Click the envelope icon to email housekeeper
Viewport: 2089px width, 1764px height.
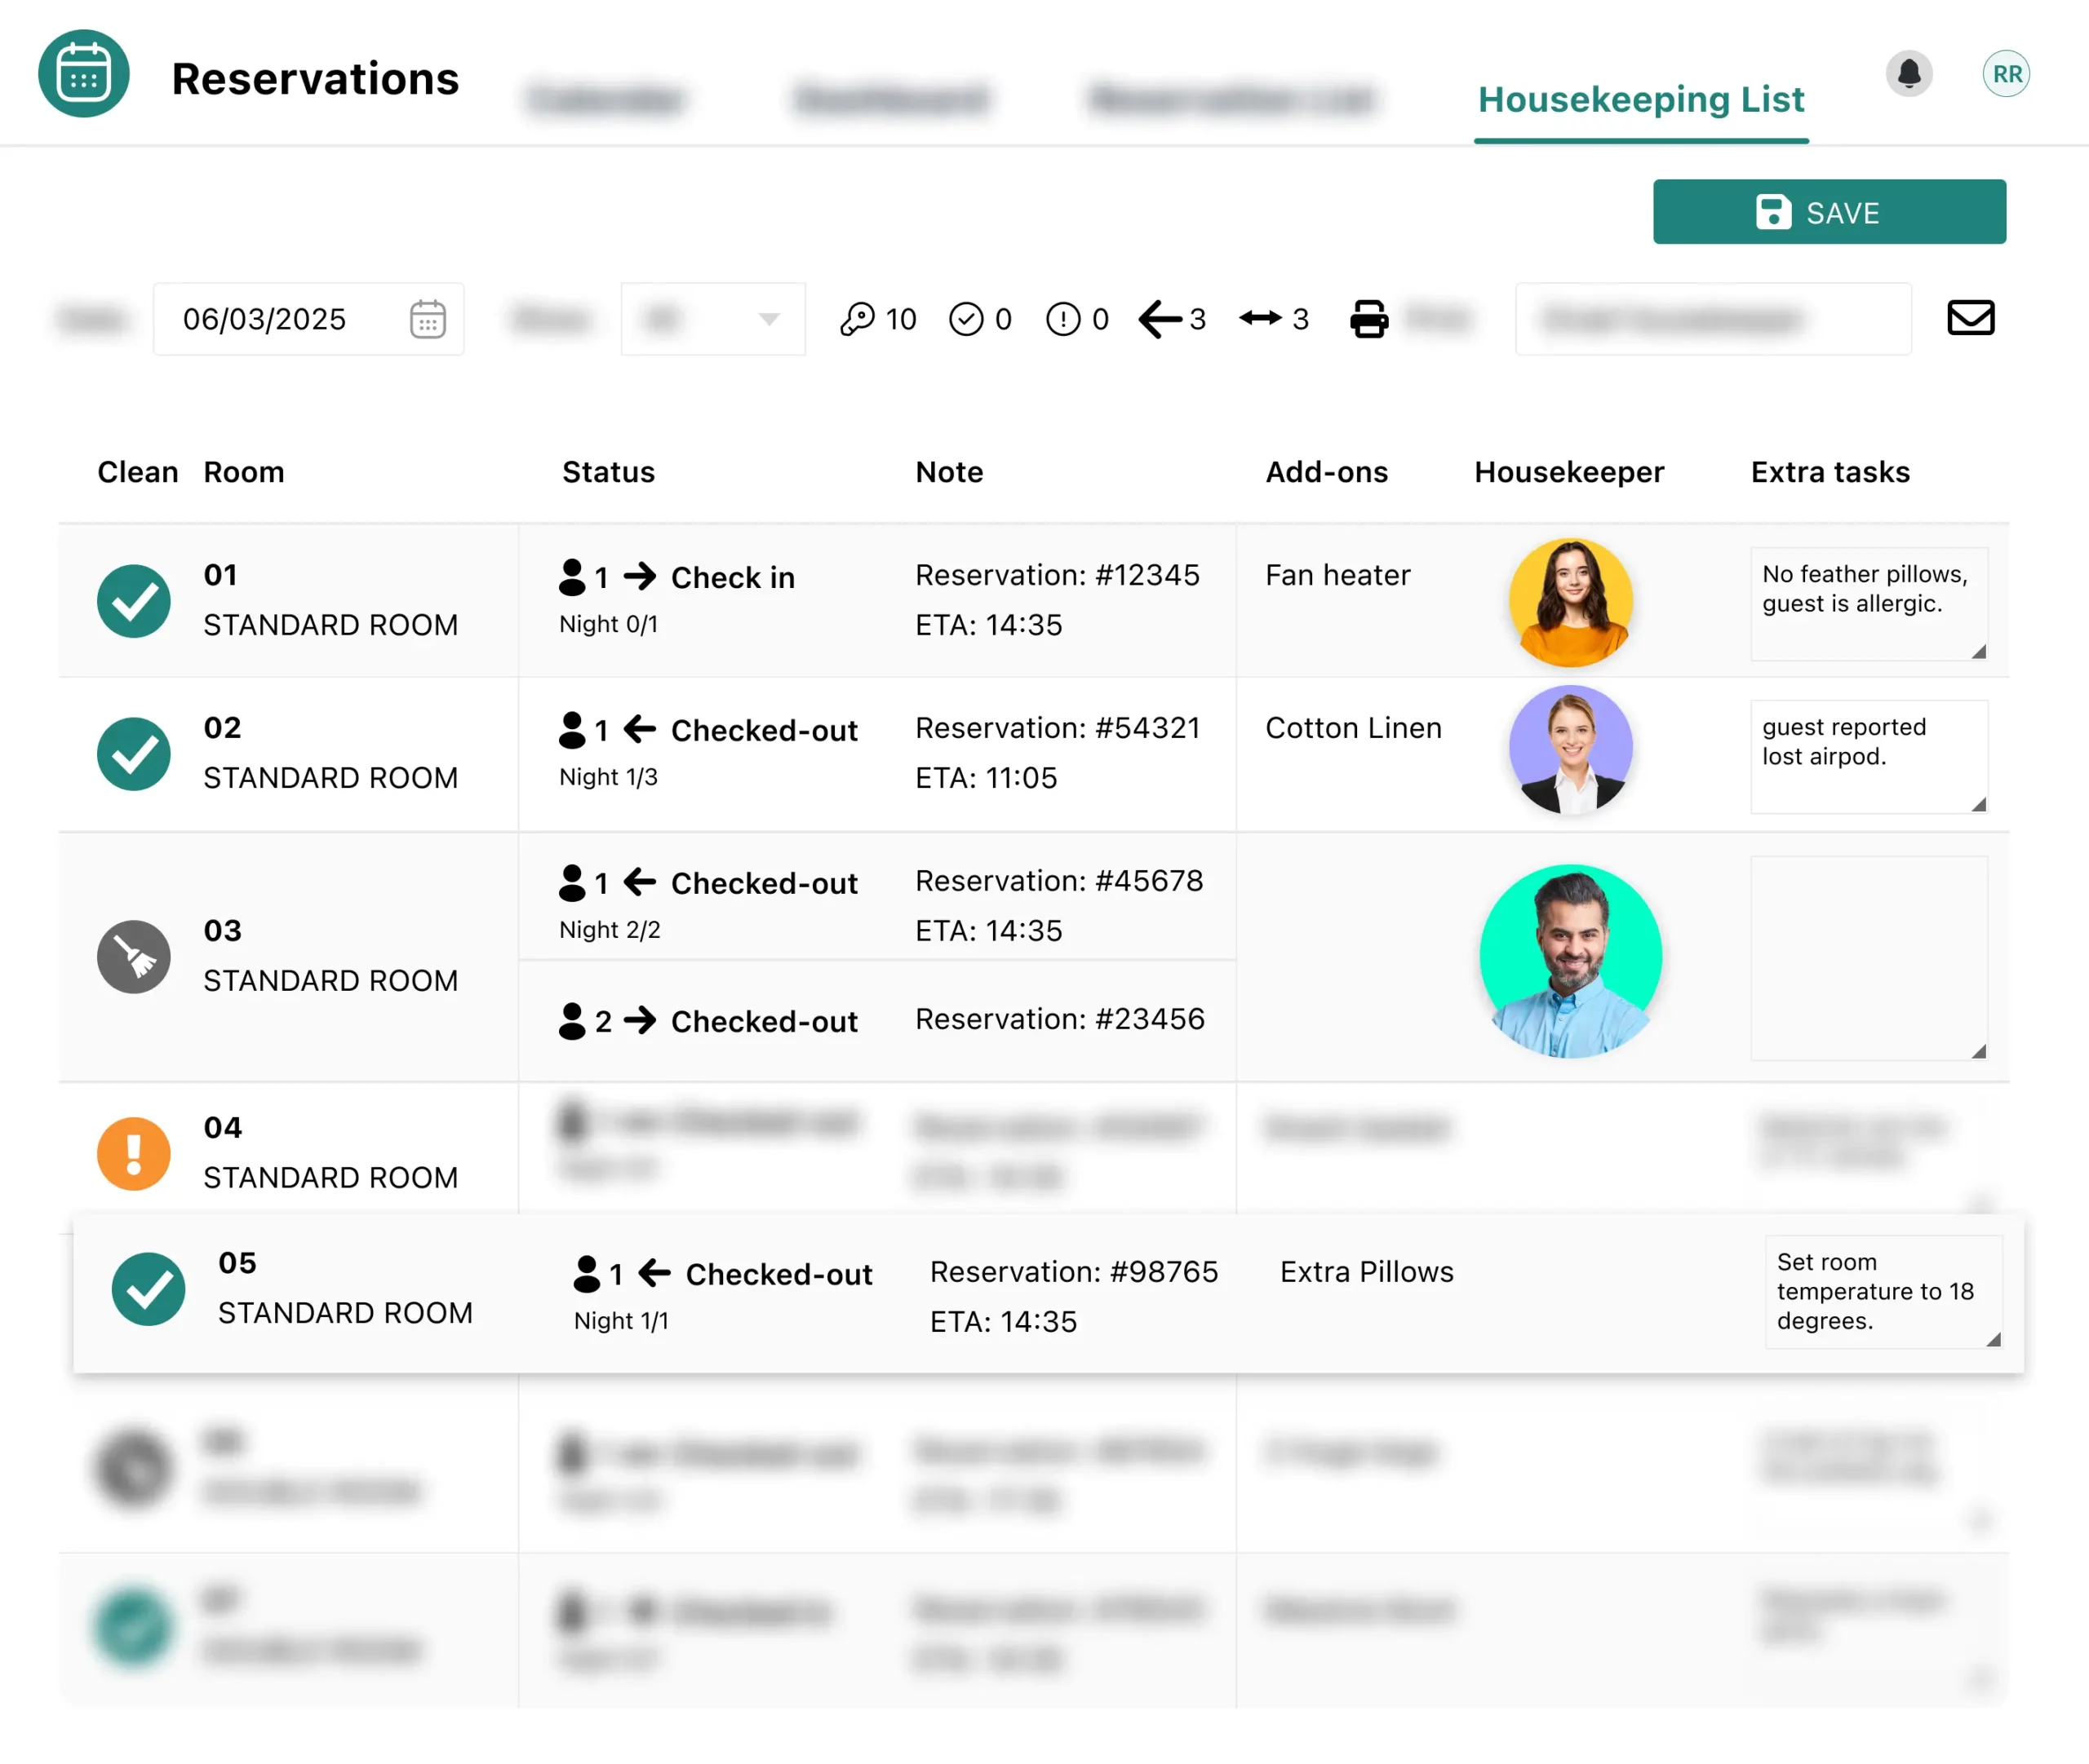(x=1968, y=318)
